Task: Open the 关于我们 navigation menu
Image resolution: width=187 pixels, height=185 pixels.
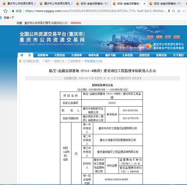Action: click(178, 55)
